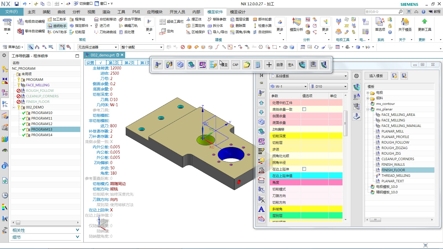Collapse the 002_DEMO program group
Screen dimensions: 443x249
tap(14, 107)
